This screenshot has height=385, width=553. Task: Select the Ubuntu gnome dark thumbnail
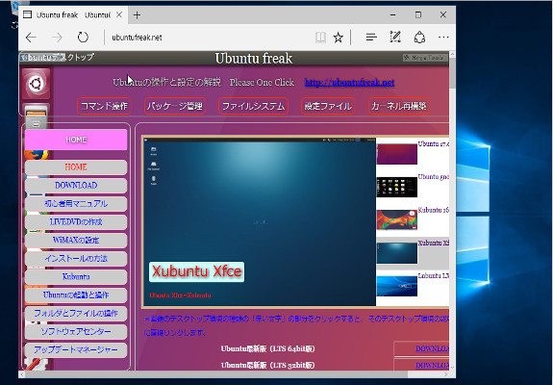coord(397,187)
